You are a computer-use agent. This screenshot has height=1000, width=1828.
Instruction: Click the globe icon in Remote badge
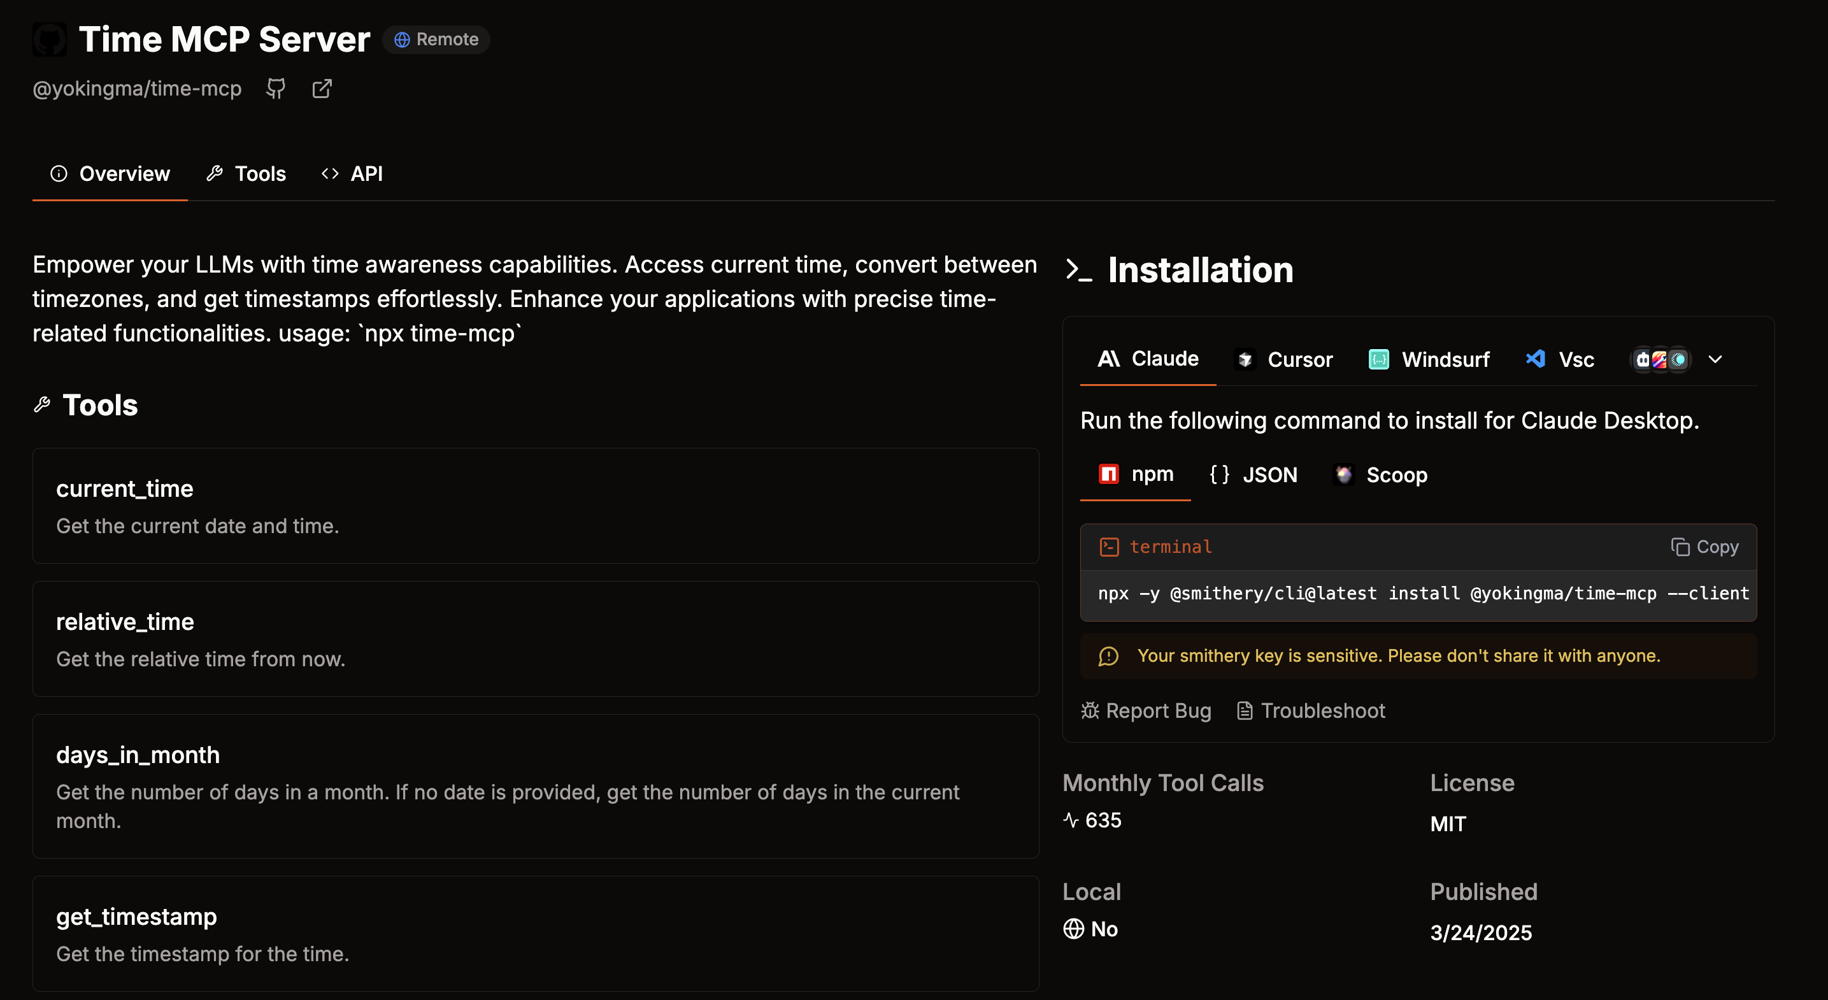point(403,39)
